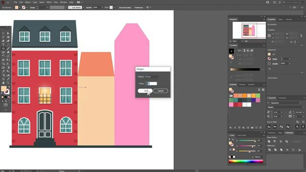Open the brush definition dropdown
Viewport: 306px width, 172px height.
point(83,8)
